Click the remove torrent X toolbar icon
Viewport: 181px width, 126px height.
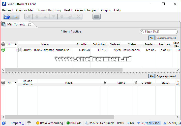coord(78,17)
